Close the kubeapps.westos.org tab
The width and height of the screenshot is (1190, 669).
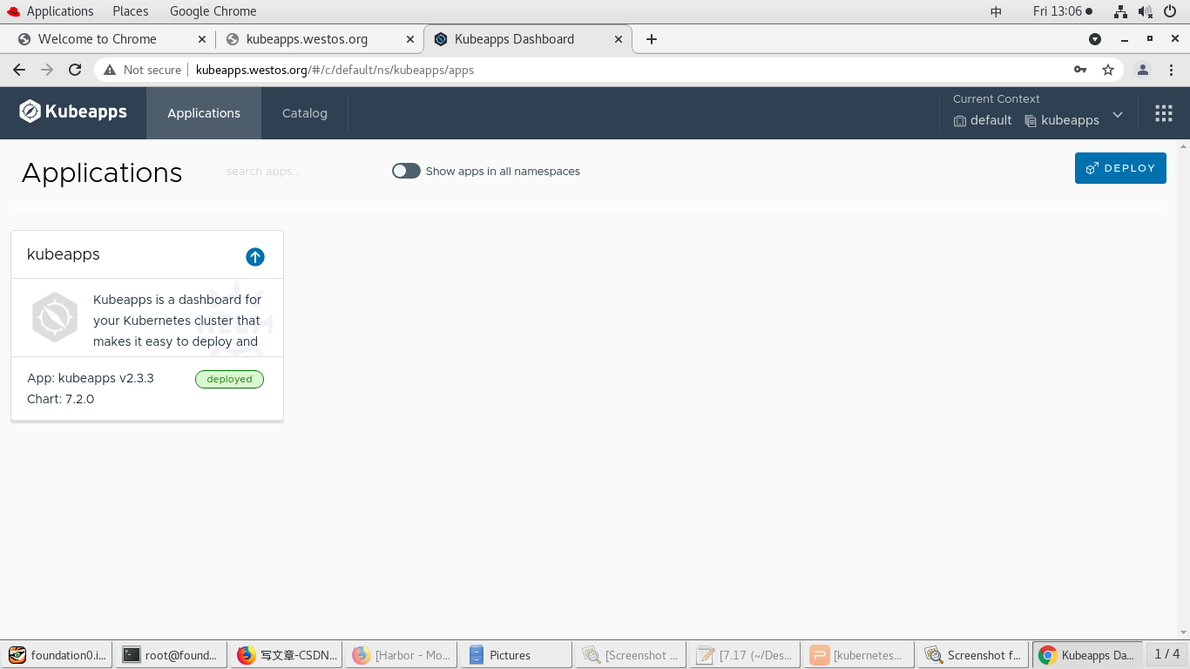click(x=410, y=39)
